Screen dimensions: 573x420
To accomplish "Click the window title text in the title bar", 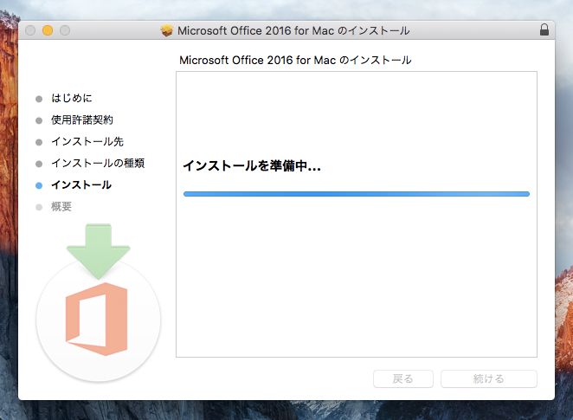I will click(x=293, y=30).
